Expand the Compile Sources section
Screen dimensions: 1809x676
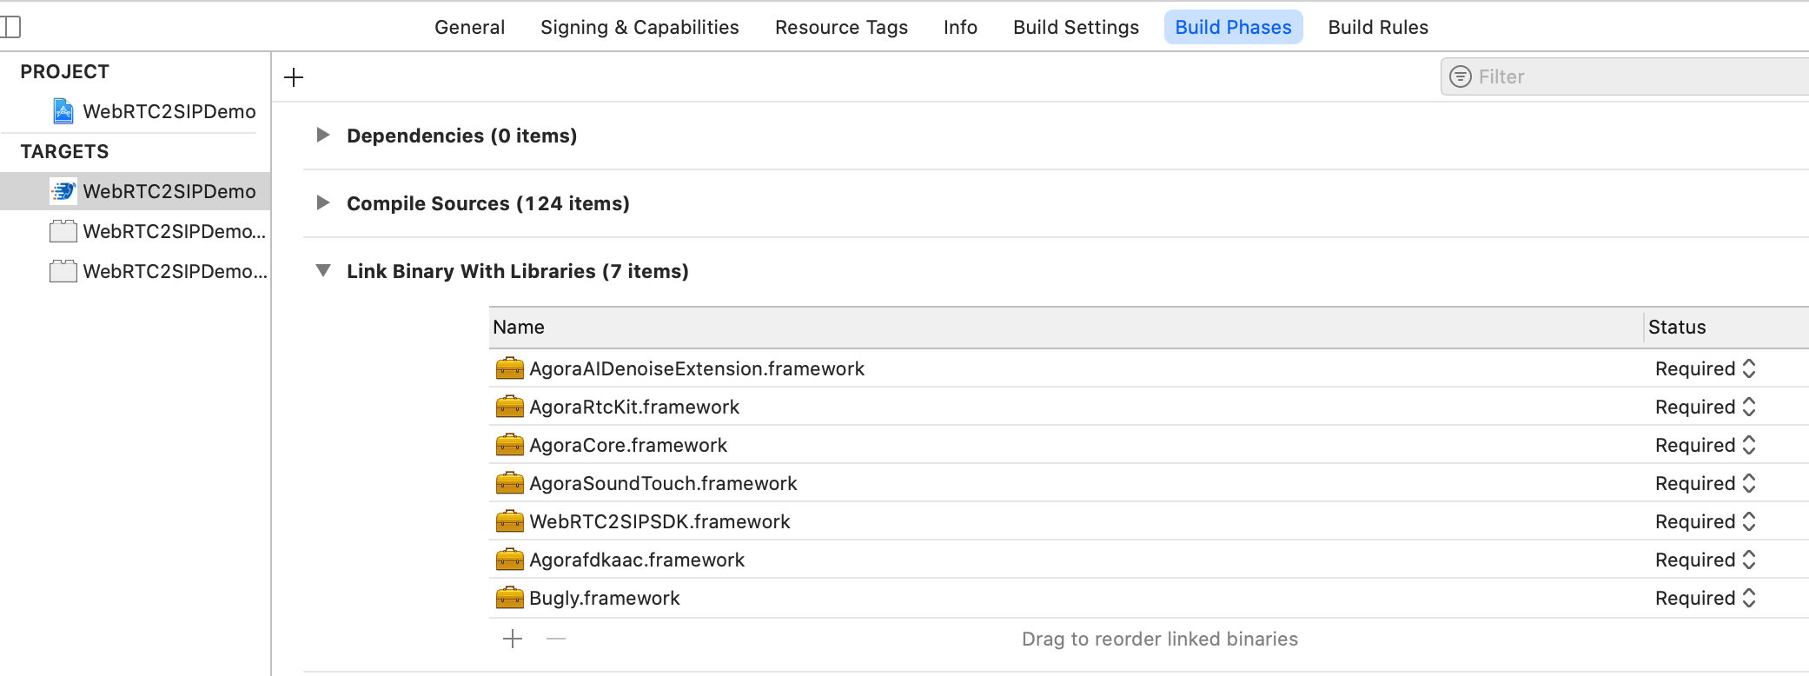pos(323,202)
